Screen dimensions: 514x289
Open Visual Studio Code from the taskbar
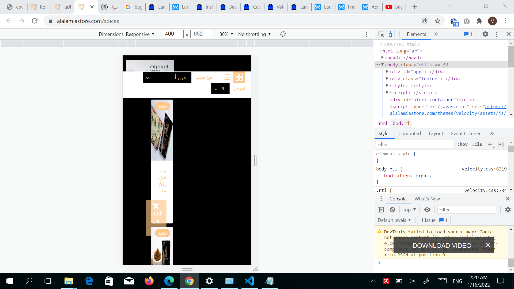point(249,281)
